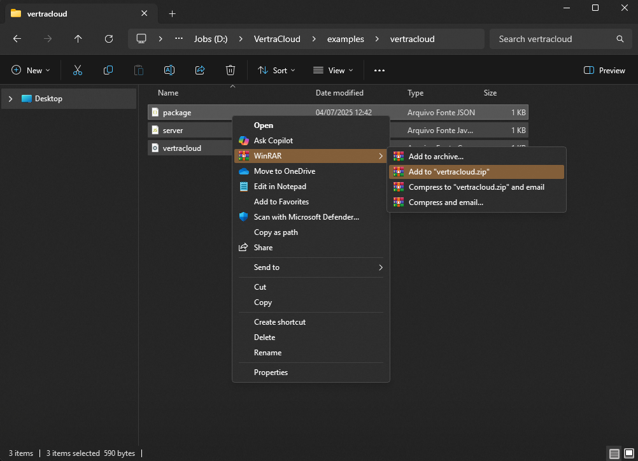The width and height of the screenshot is (638, 461).
Task: Click WinRAR icon beside Add to archive
Action: click(399, 156)
